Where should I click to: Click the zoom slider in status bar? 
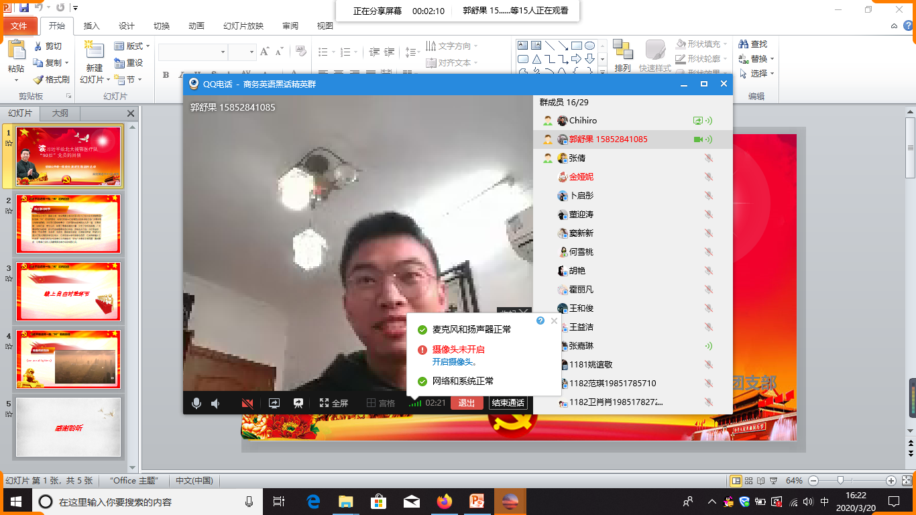pyautogui.click(x=840, y=481)
